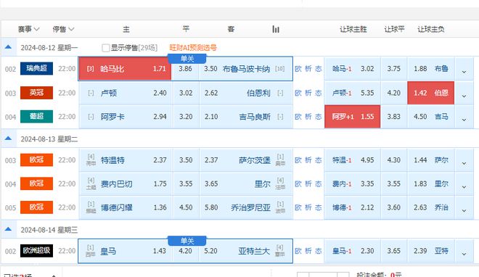
Task: Open 欧 odds for 特温特 match
Action: [298, 160]
